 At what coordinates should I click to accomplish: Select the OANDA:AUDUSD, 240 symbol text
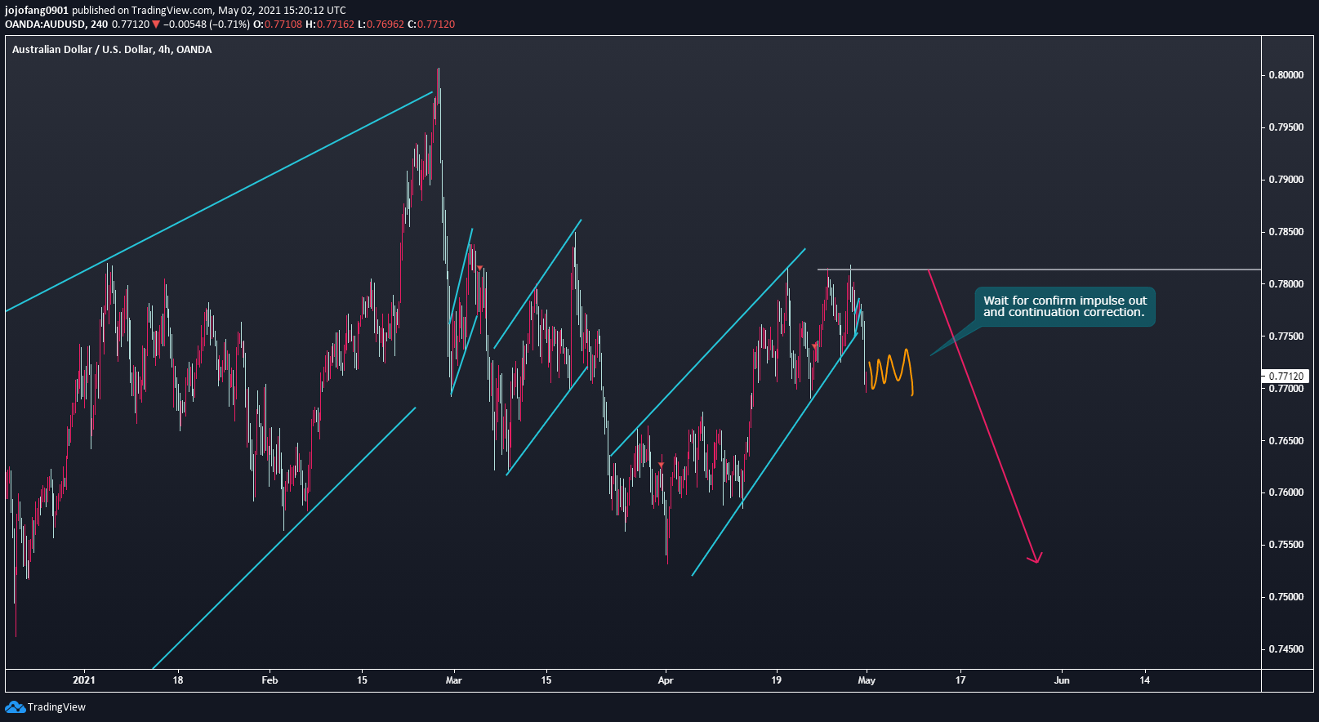pyautogui.click(x=56, y=25)
